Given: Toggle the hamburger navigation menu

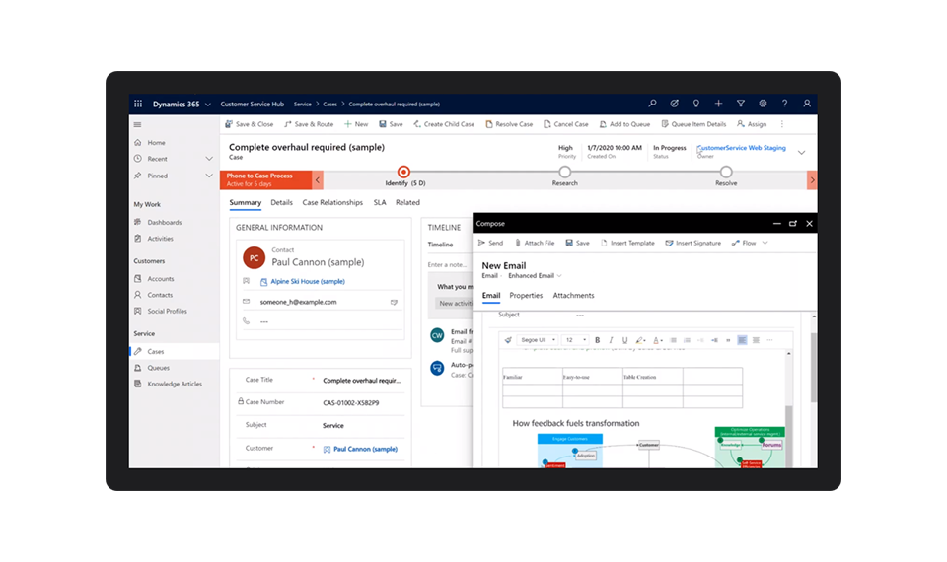Looking at the screenshot, I should click(x=137, y=124).
